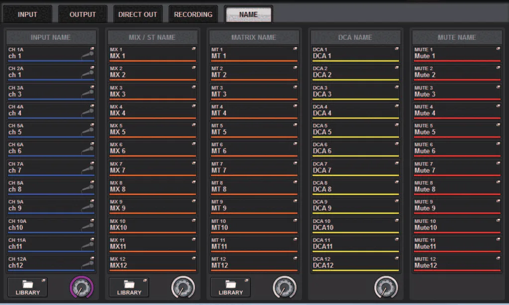Viewport: 509px width, 305px height.
Task: Select the MATRIX NAME scroll knob
Action: coord(285,287)
